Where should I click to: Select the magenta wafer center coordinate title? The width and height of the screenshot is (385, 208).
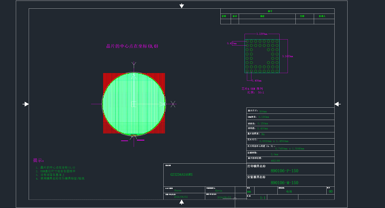coord(132,46)
